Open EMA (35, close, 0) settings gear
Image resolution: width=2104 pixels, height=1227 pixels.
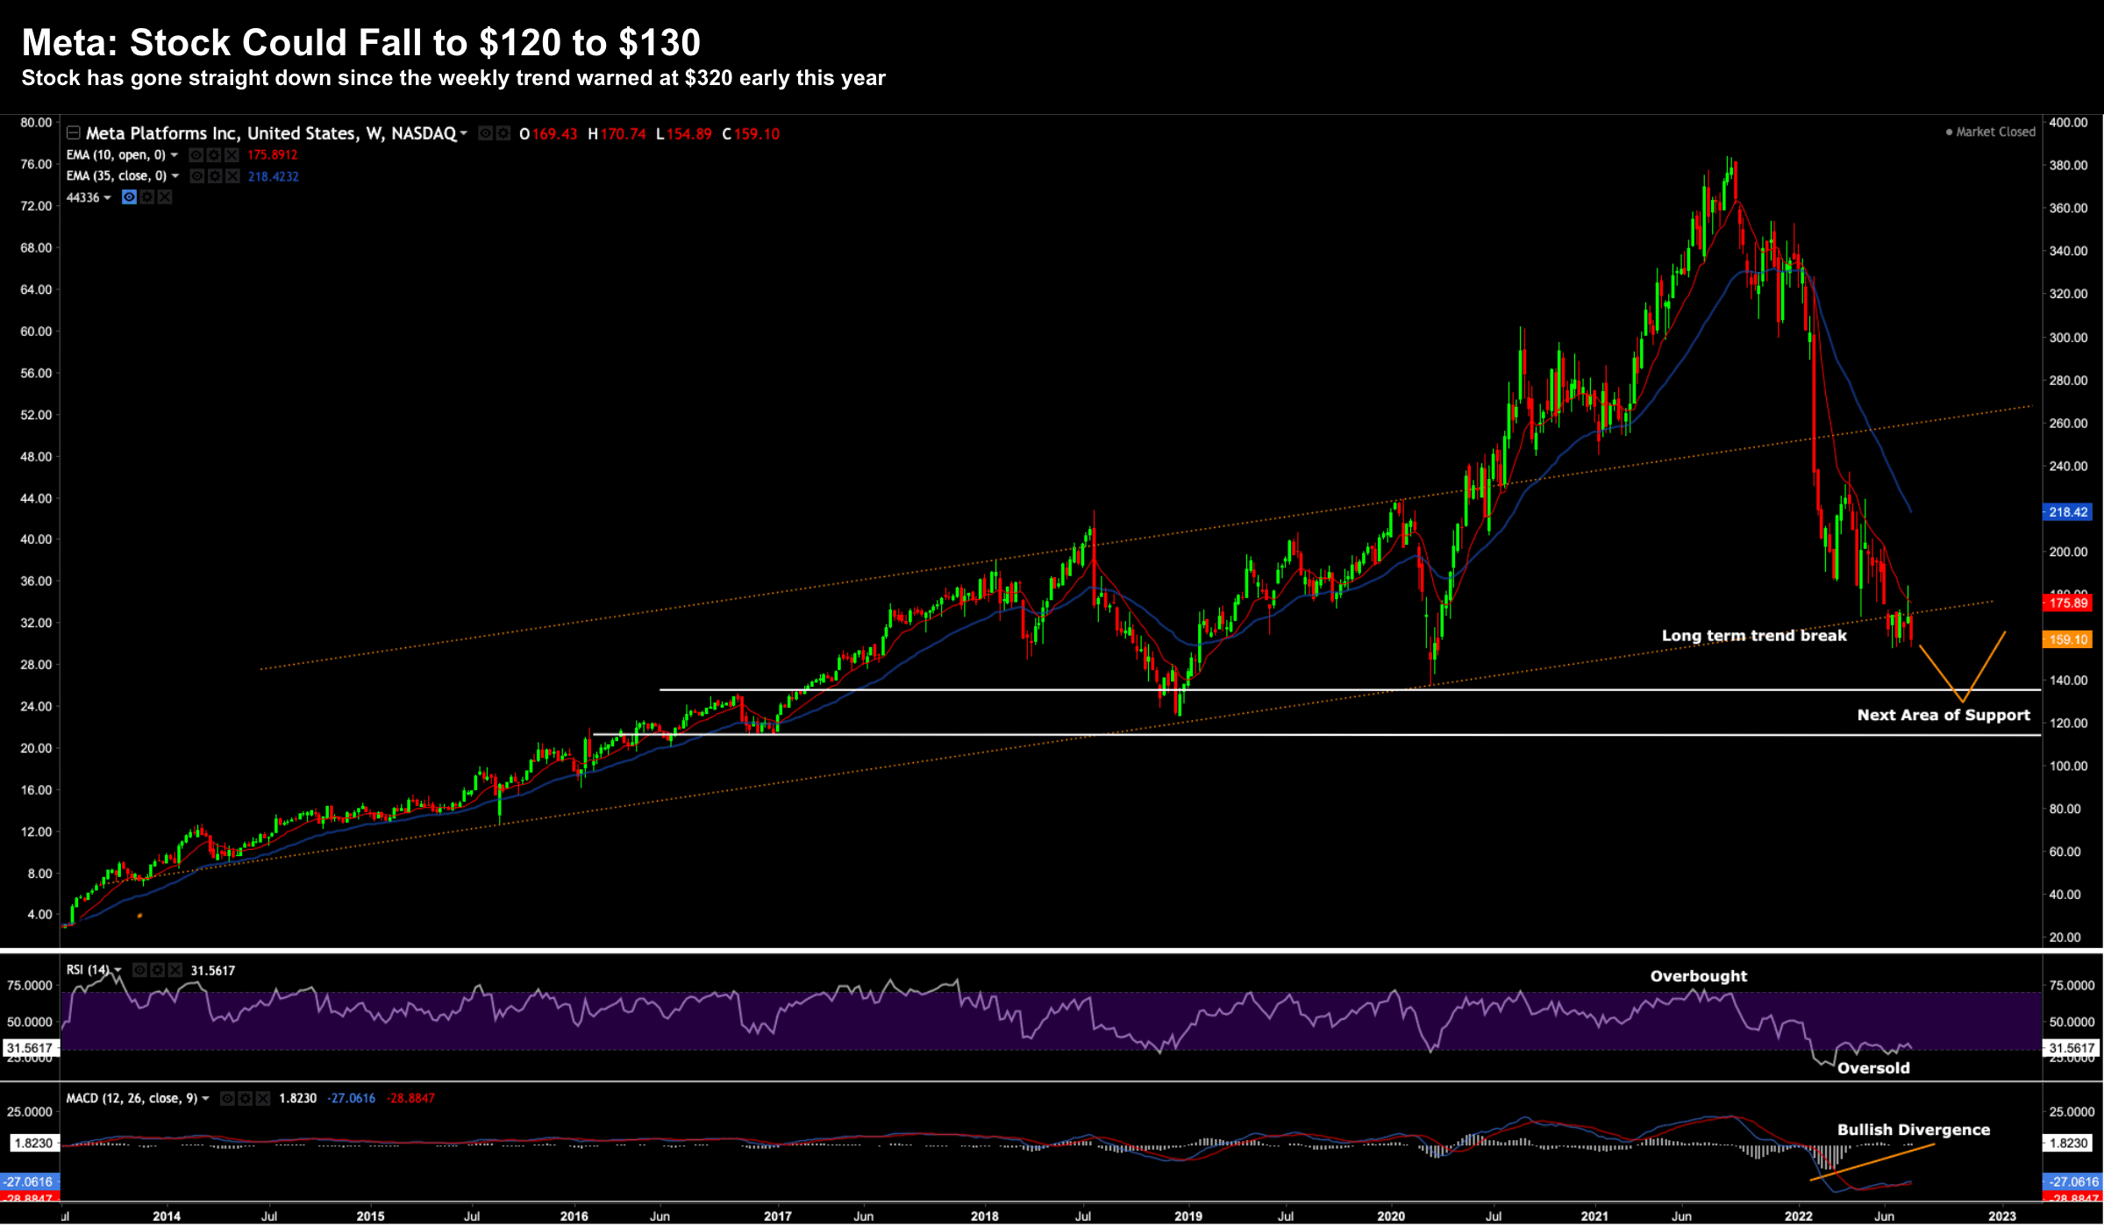[x=215, y=176]
